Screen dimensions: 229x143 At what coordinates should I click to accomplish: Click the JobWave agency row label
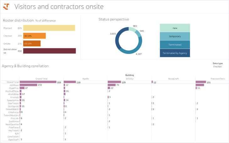[x=14, y=85]
